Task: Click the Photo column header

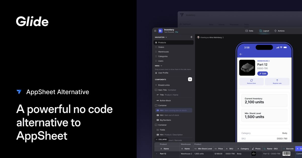Action: [256, 149]
